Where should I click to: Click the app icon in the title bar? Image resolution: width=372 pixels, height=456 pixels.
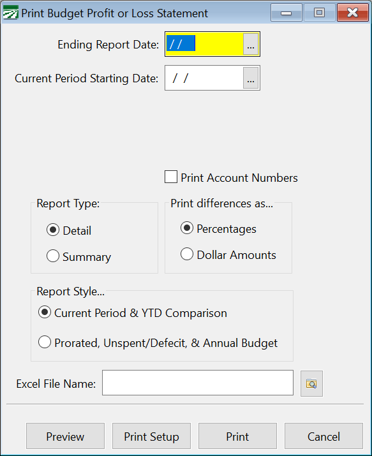point(10,13)
